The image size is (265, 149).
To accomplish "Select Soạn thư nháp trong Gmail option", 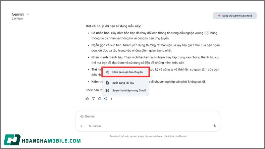I will [x=126, y=90].
